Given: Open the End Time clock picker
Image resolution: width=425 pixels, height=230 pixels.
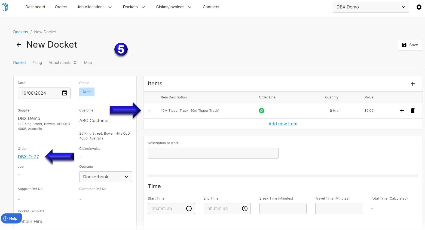Looking at the screenshot, I should [244, 209].
